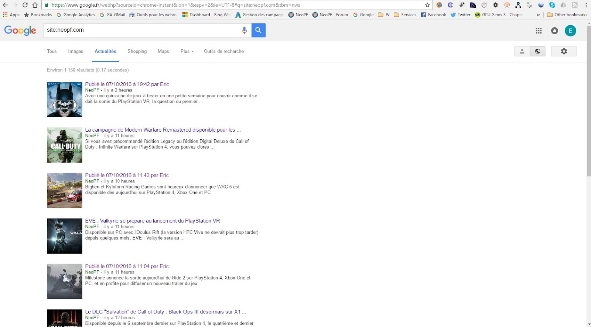Image resolution: width=591 pixels, height=327 pixels.
Task: Select the Actualités tab
Action: pyautogui.click(x=105, y=51)
